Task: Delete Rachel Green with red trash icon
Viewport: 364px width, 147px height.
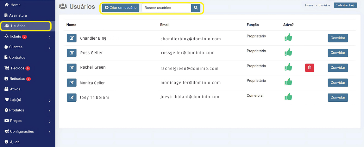Action: coord(310,68)
